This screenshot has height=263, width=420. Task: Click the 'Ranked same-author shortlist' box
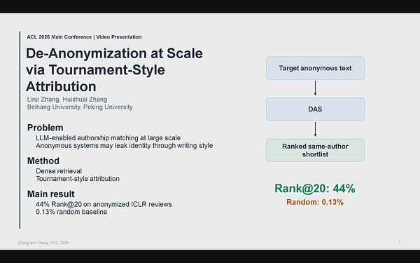coord(315,150)
